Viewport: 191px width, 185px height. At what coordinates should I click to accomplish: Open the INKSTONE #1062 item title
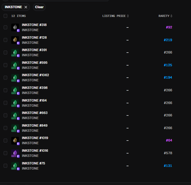coord(35,75)
